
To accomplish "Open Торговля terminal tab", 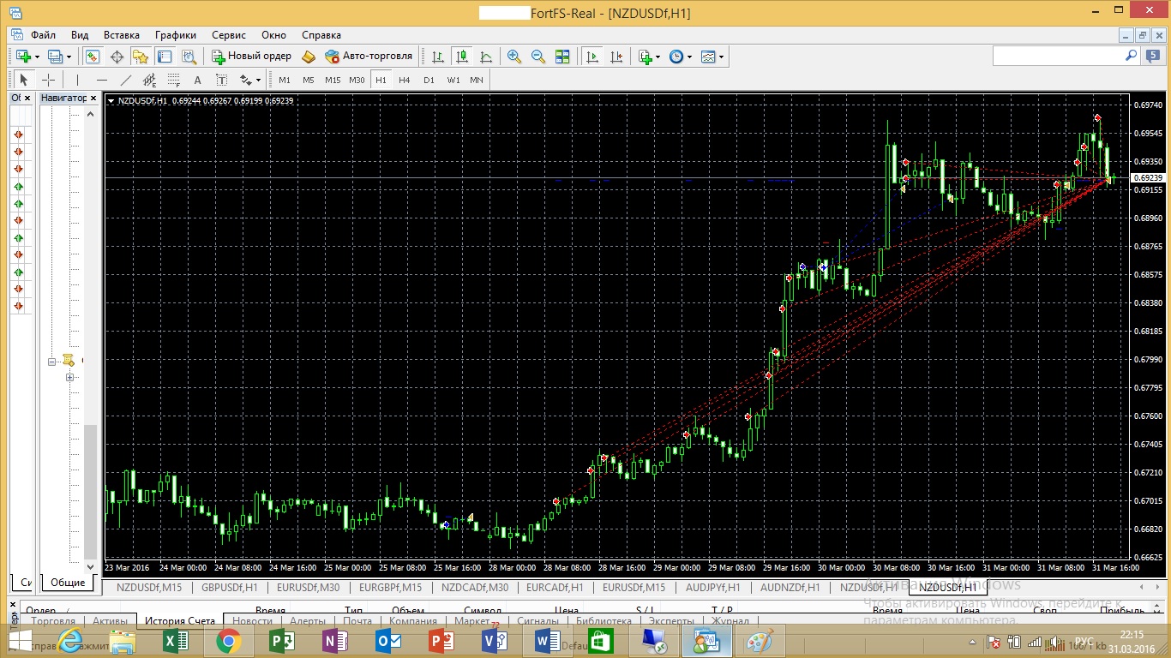I will click(53, 621).
